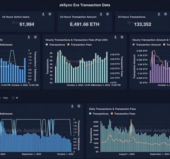Click the 0.06 ETH fee axis label
The width and height of the screenshot is (170, 159).
click(115, 54)
